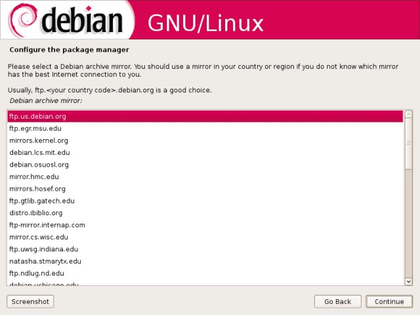This screenshot has width=420, height=315.
Task: Select mirror.cs.wisc.edu mirror
Action: 39,237
